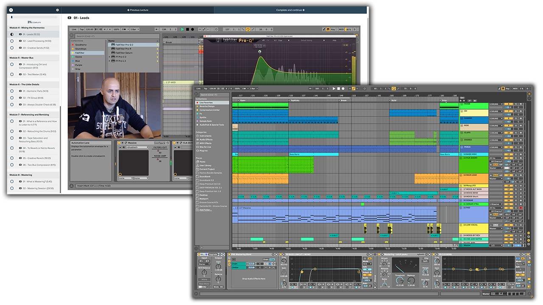The width and height of the screenshot is (543, 305).
Task: Open All Ins input dropdown on 14 PUK SHORT
Action: (x=495, y=158)
